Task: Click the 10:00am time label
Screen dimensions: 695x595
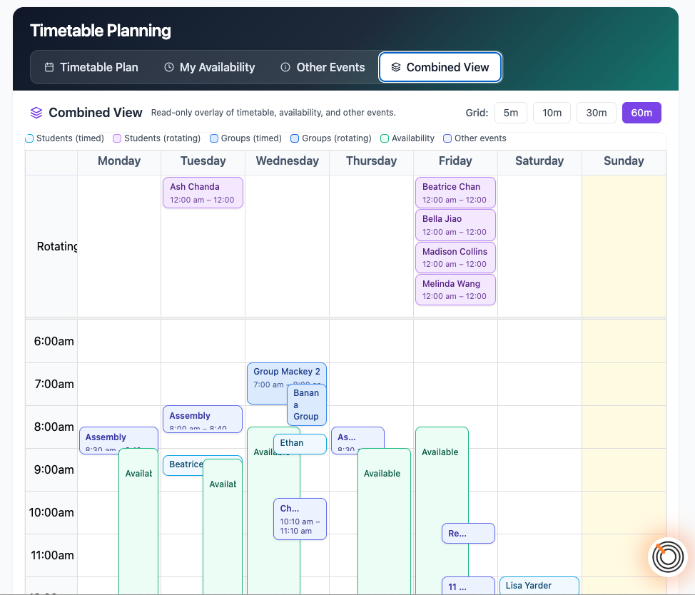Action: click(x=51, y=512)
